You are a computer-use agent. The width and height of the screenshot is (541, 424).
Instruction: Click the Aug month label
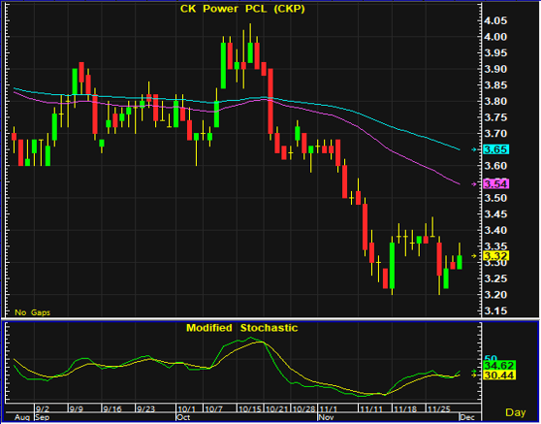pos(22,417)
